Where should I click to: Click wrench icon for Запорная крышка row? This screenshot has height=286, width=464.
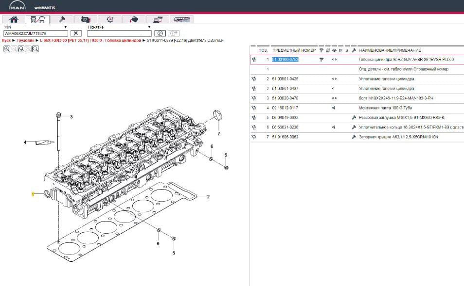[x=354, y=137]
